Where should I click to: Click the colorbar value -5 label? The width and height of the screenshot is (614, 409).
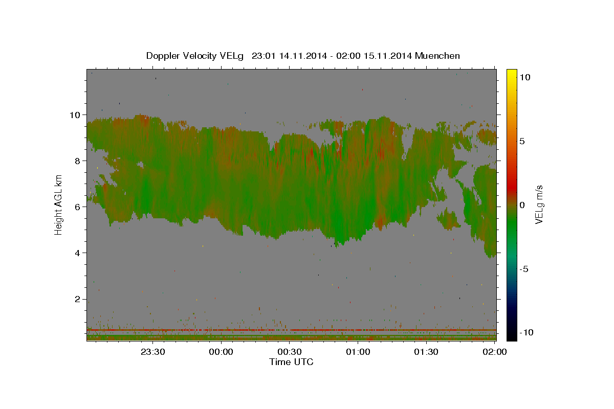click(x=524, y=269)
